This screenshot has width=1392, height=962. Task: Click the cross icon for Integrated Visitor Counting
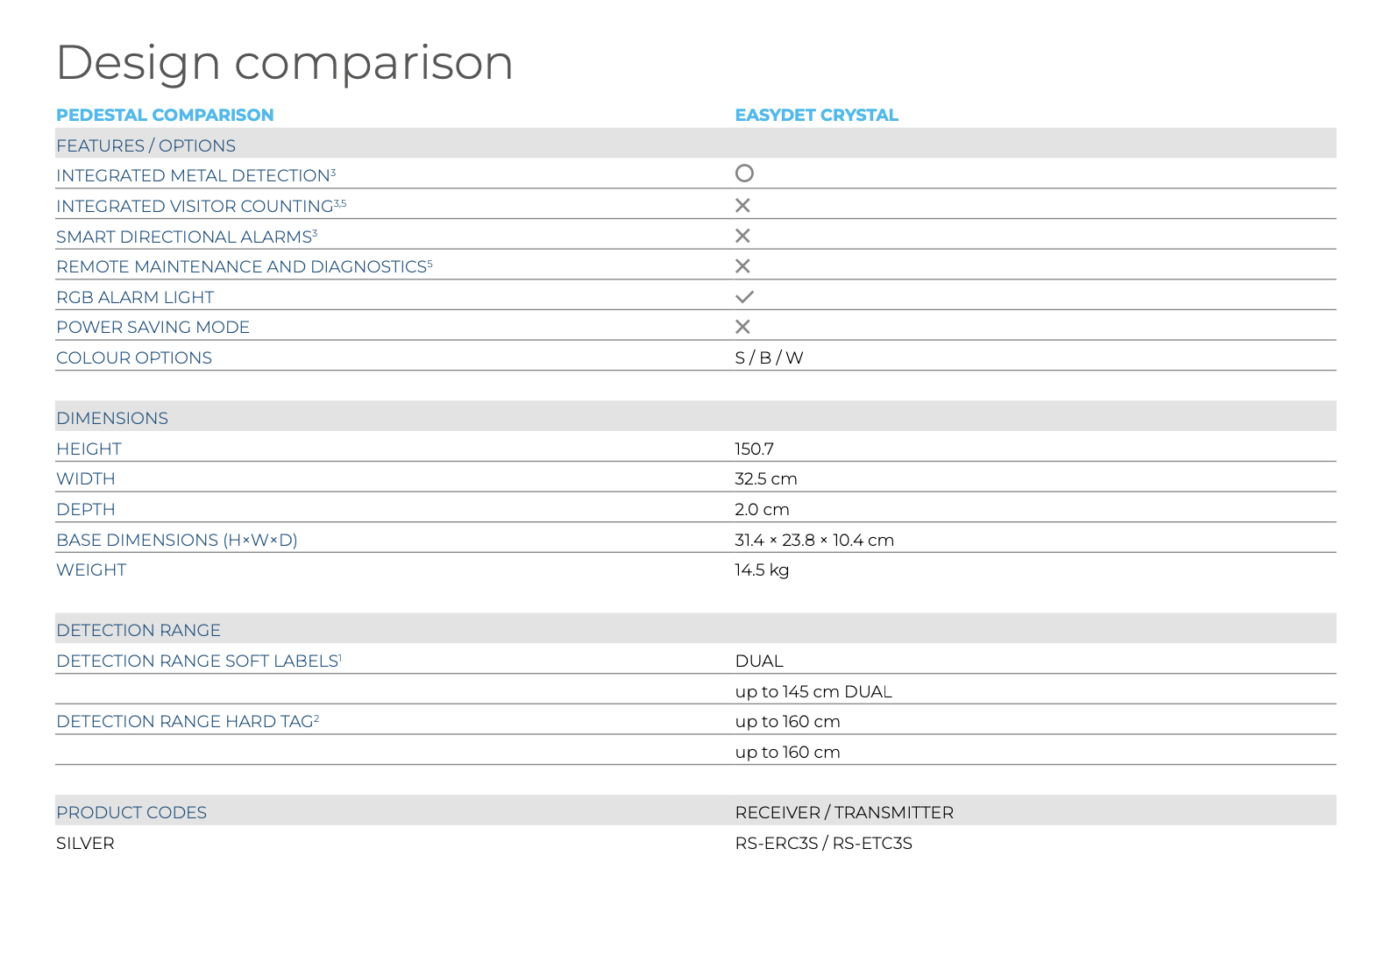point(742,205)
